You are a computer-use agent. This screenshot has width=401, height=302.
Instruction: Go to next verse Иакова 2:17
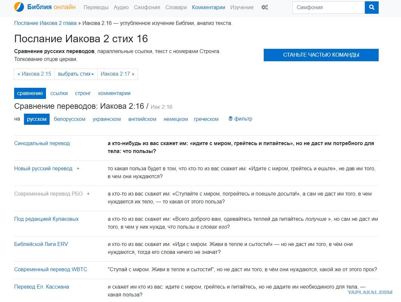(117, 74)
